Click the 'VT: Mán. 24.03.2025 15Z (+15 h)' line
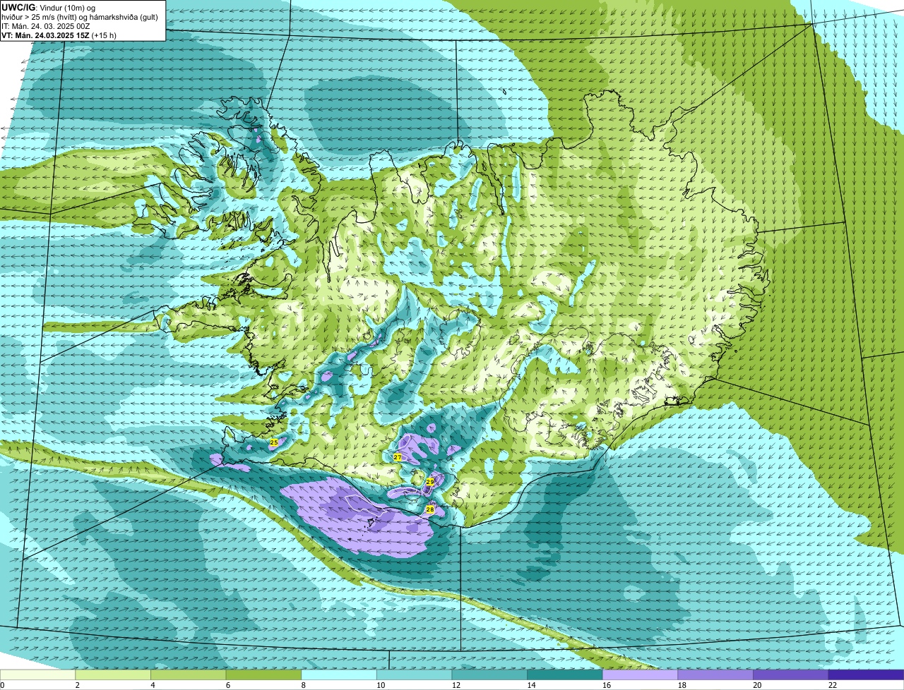904x690 pixels. coord(59,35)
